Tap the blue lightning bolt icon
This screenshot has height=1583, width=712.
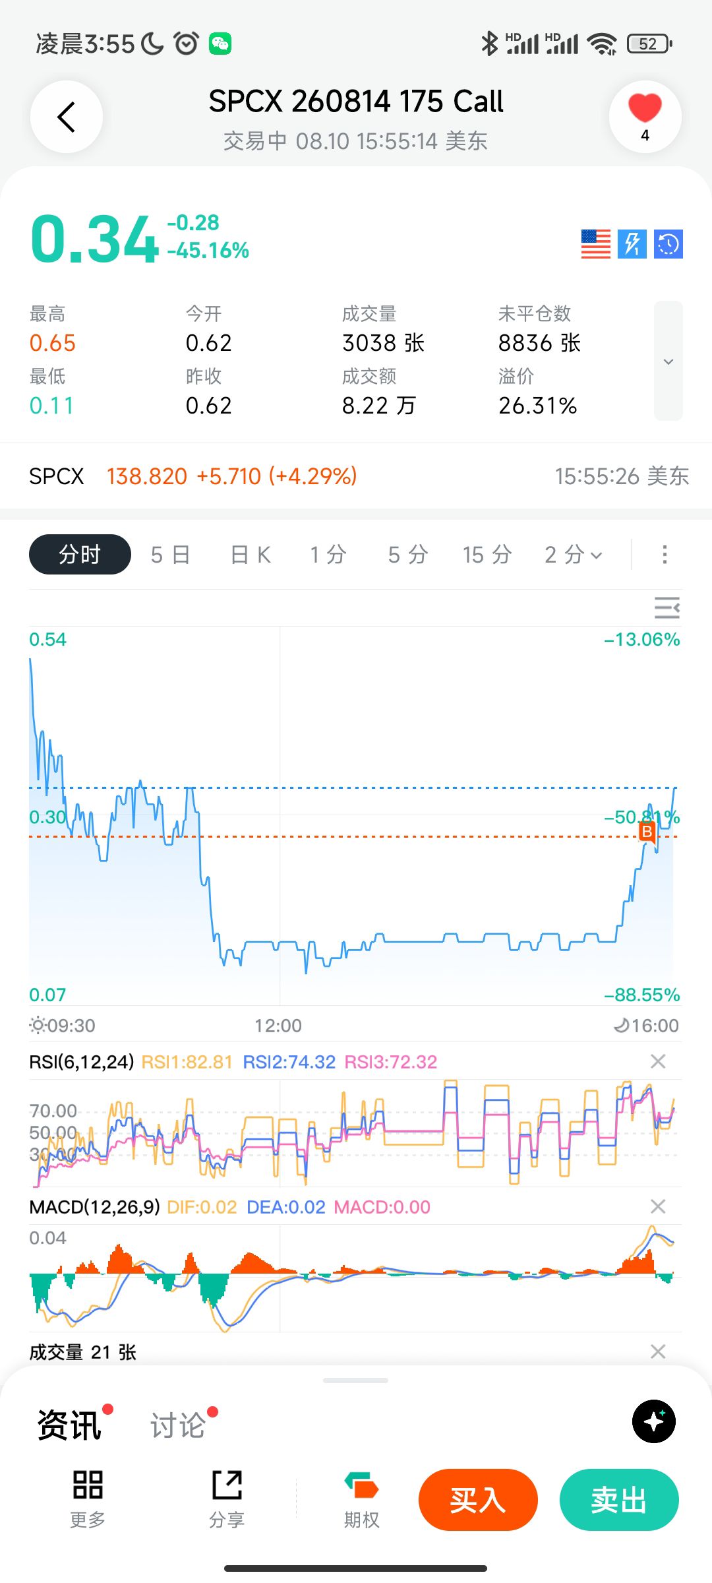tap(632, 244)
